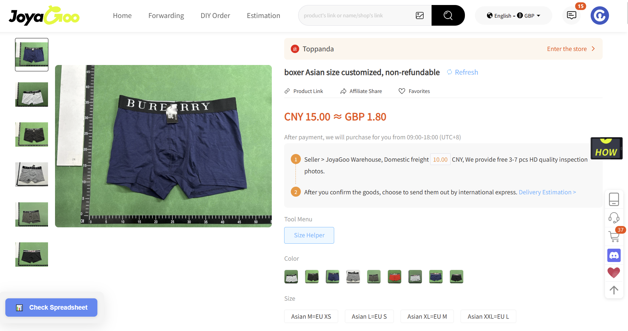This screenshot has width=628, height=331.
Task: Click the image search icon in search bar
Action: click(x=420, y=15)
